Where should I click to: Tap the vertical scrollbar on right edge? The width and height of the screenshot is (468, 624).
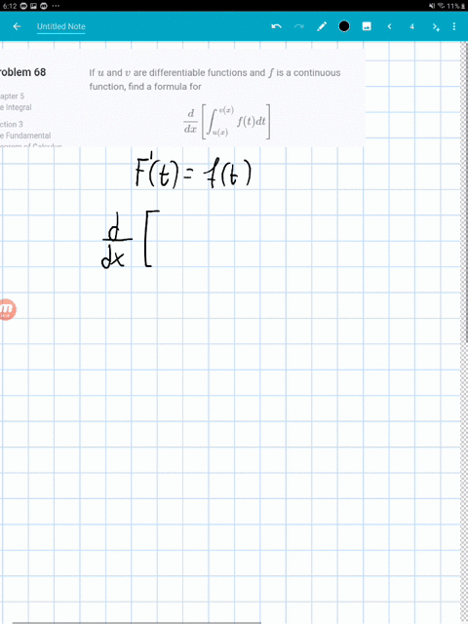[x=465, y=191]
